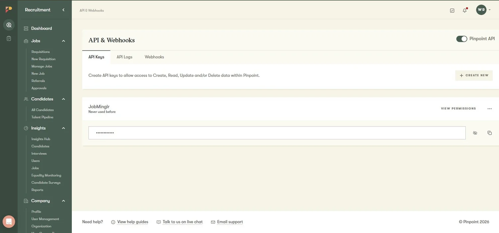Switch to the Webhooks tab
Image resolution: width=499 pixels, height=233 pixels.
coord(154,57)
